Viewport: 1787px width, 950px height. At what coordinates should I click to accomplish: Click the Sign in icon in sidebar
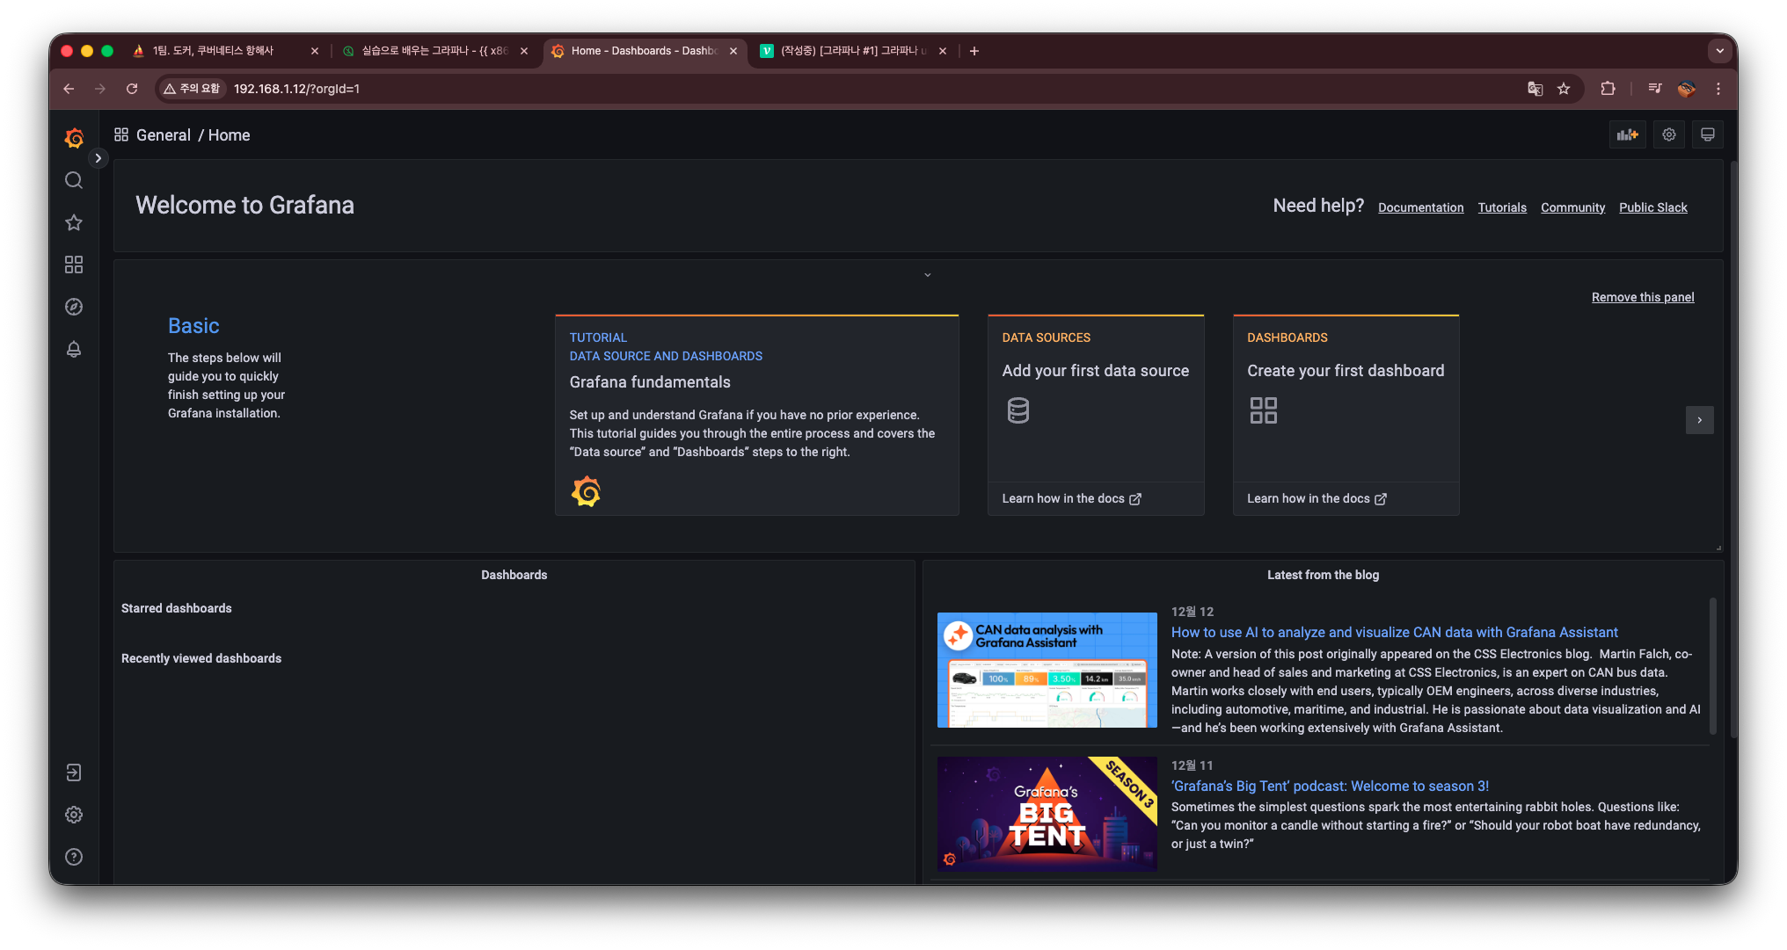[74, 772]
